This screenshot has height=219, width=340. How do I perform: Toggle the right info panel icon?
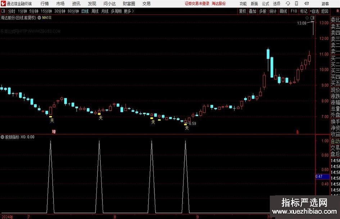(x=312, y=18)
